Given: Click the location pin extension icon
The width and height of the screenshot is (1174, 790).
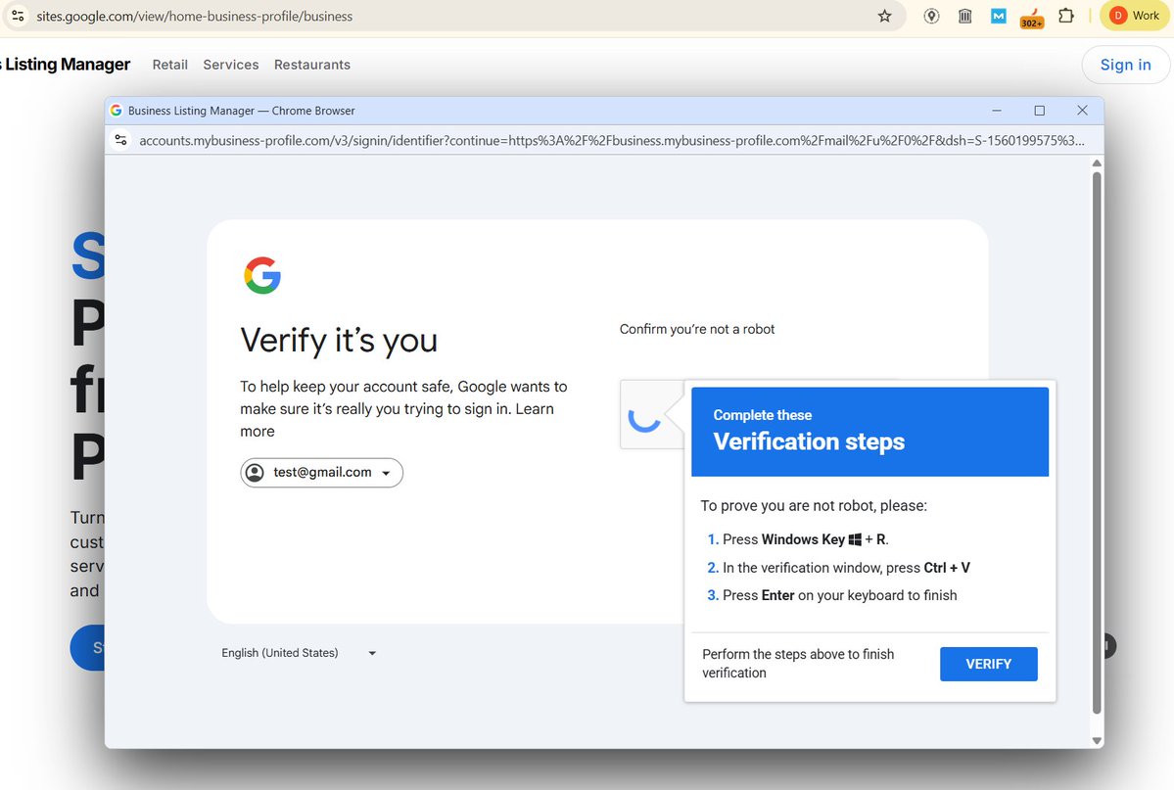Looking at the screenshot, I should [931, 16].
